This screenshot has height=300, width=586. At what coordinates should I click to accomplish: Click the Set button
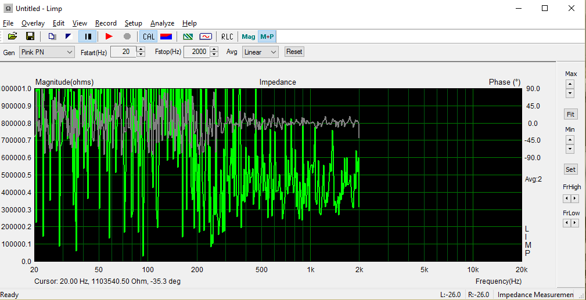[x=570, y=169]
